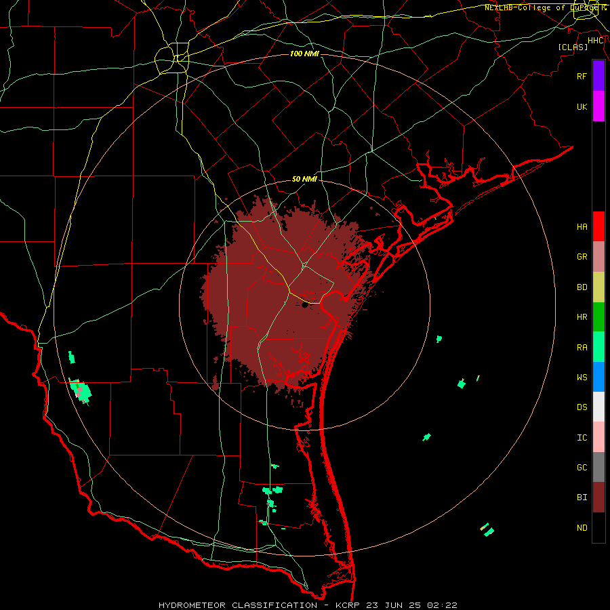Click the '50 NMI' range ring label
Viewport: 610px width, 610px height.
304,179
